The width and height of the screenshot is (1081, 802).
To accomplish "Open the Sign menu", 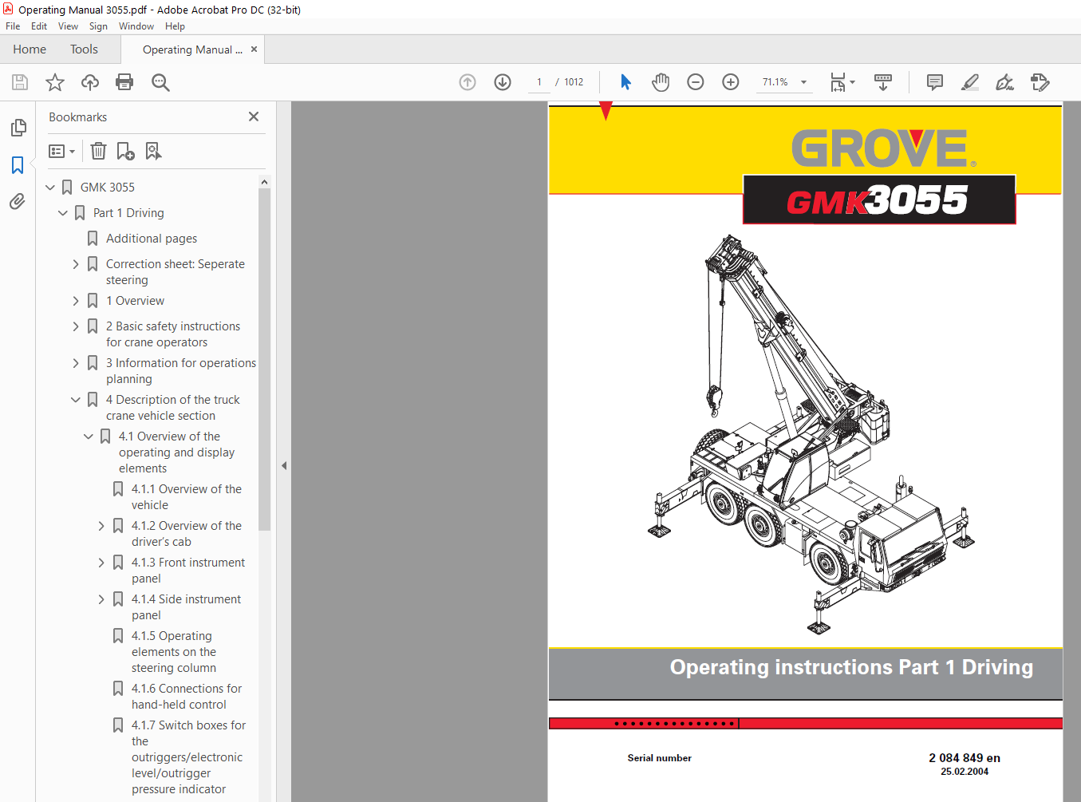I will pyautogui.click(x=98, y=26).
